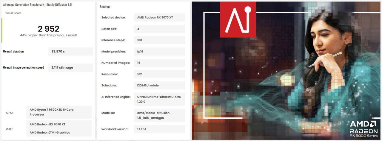Click the Model ID amd/stable-diffusion field
Screen dimensions: 382x141
pyautogui.click(x=159, y=115)
